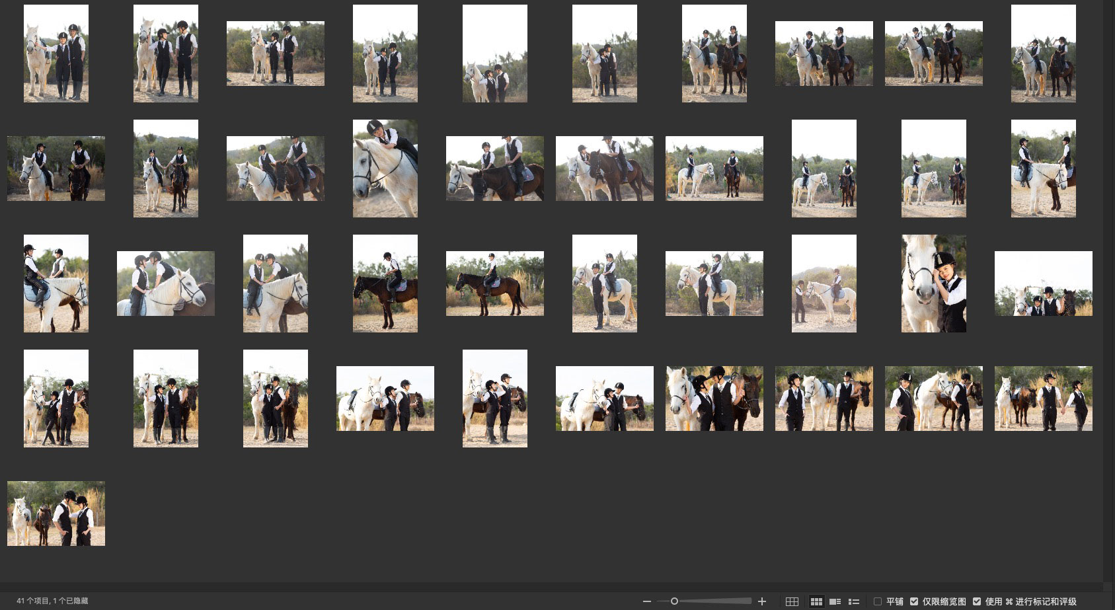
Task: Select landscape photo of lone rider on brown horse
Action: [x=495, y=284]
